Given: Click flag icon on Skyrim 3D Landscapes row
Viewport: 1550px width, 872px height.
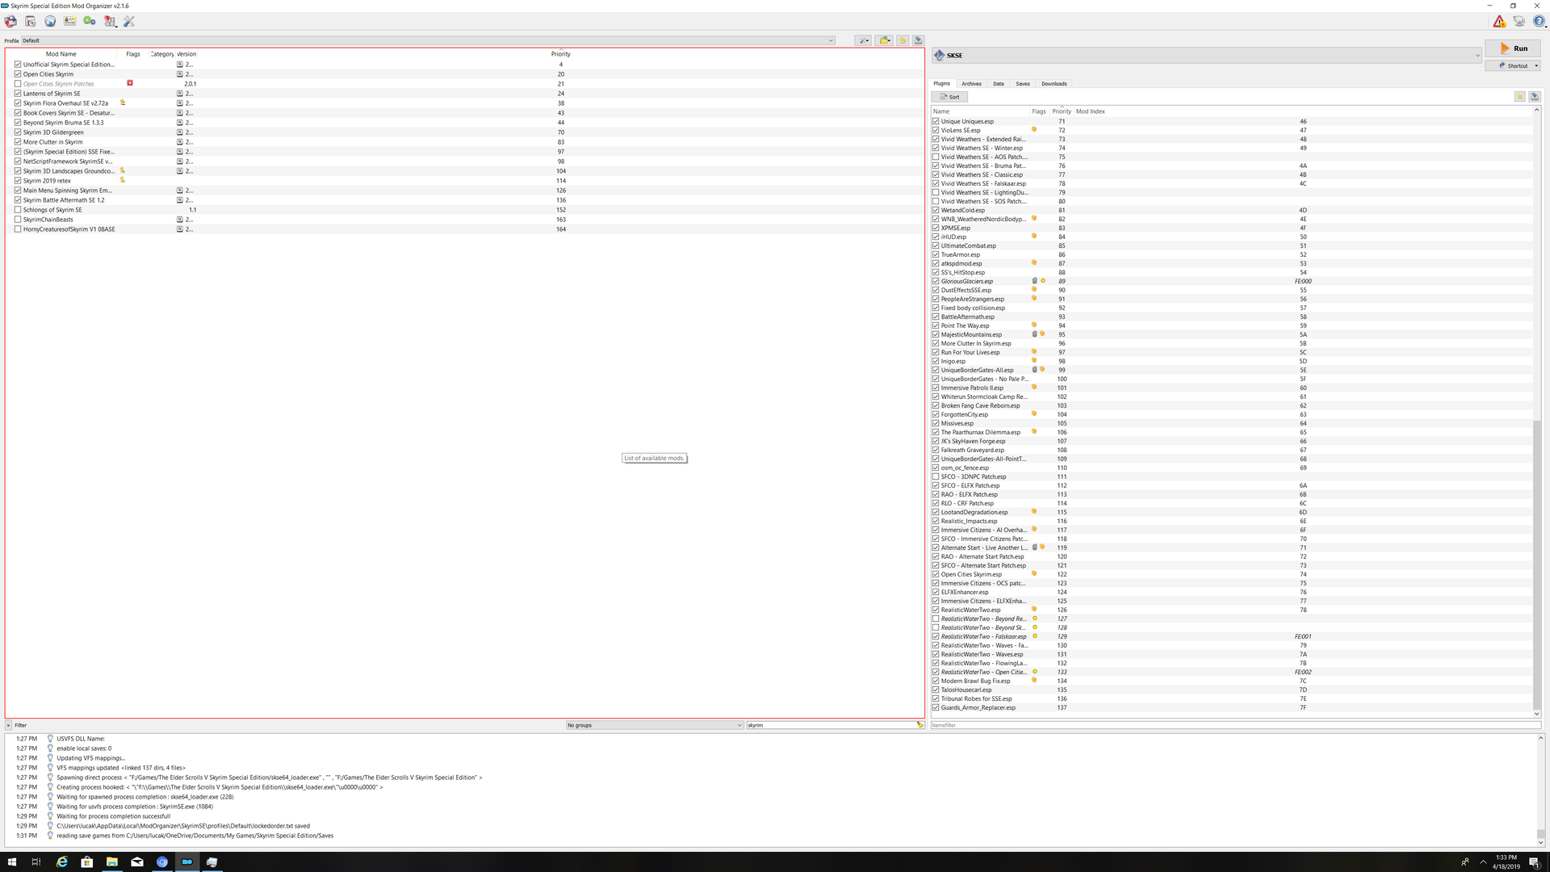Looking at the screenshot, I should [123, 170].
